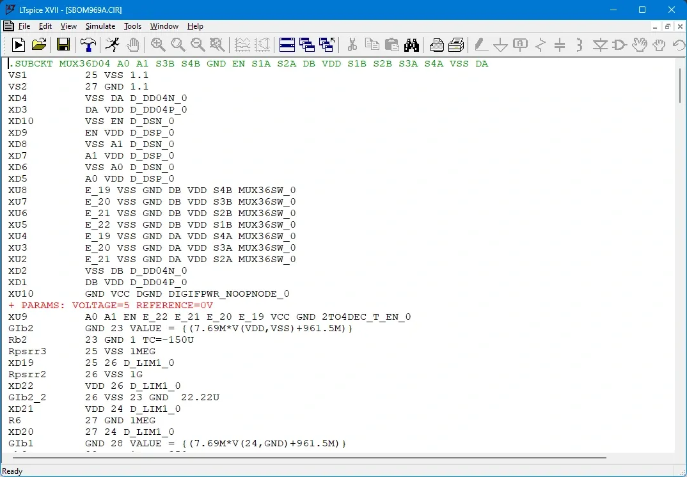The width and height of the screenshot is (687, 477).
Task: Open the Help menu
Action: pos(195,26)
